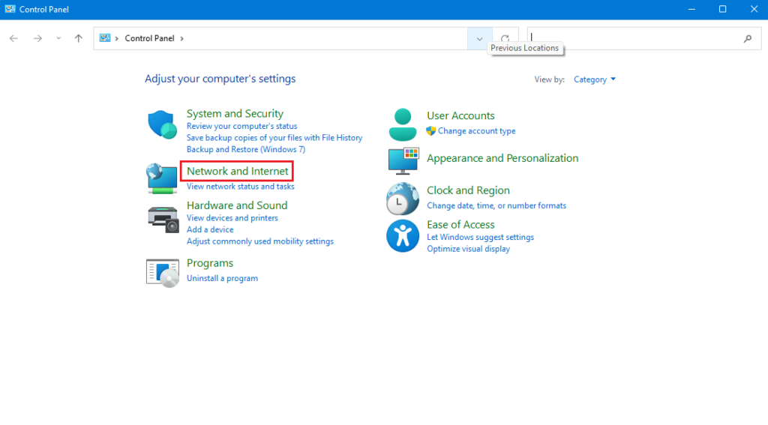Click the System and Security shield icon
The width and height of the screenshot is (768, 425).
click(161, 124)
